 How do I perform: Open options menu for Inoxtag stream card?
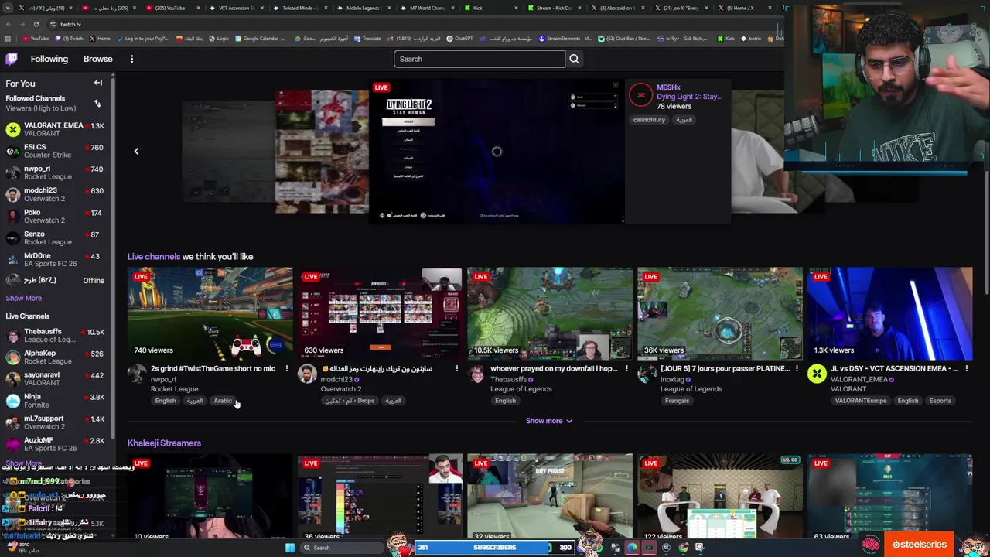coord(797,369)
